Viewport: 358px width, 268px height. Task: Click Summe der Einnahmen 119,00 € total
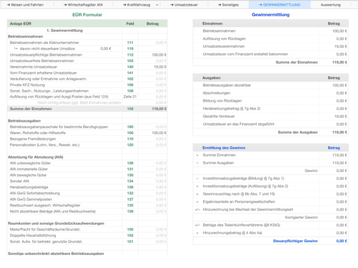click(x=339, y=62)
